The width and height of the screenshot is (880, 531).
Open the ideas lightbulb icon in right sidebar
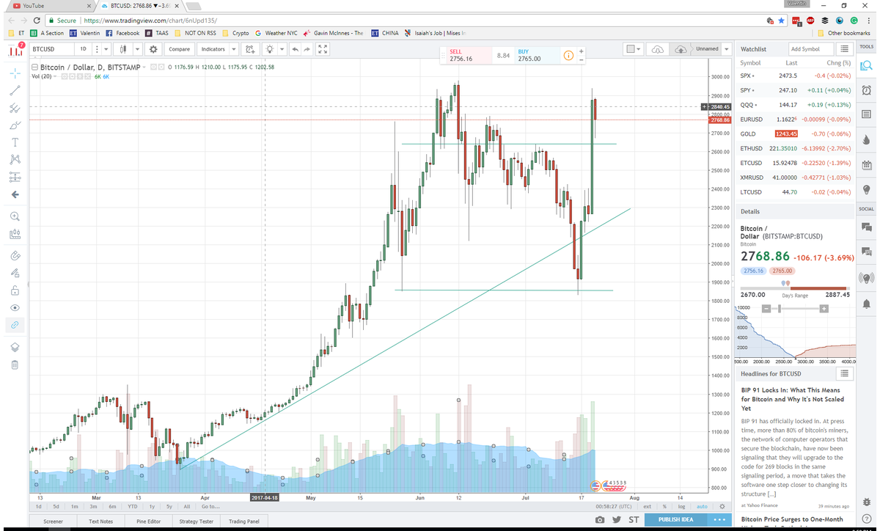[x=866, y=190]
